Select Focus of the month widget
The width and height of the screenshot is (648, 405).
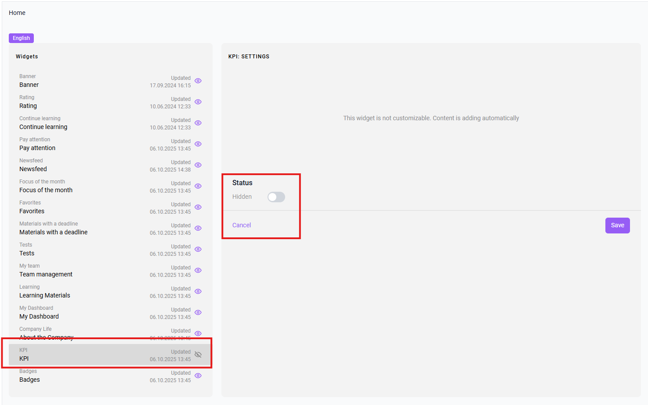coord(110,186)
